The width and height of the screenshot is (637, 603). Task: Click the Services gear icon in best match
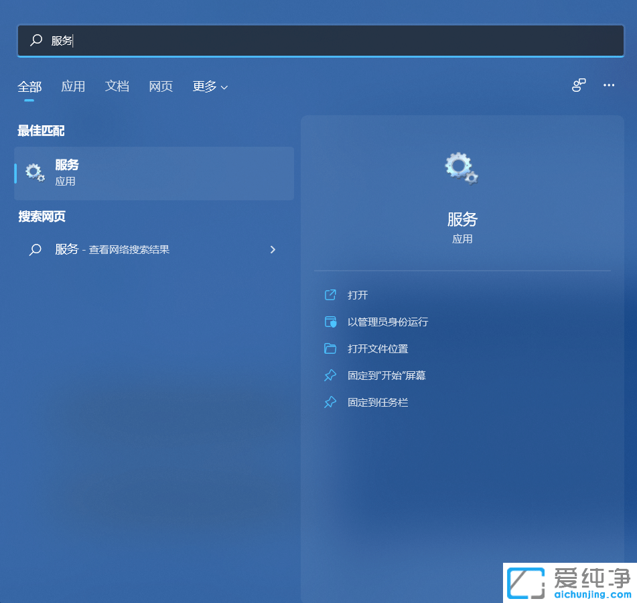[x=34, y=172]
